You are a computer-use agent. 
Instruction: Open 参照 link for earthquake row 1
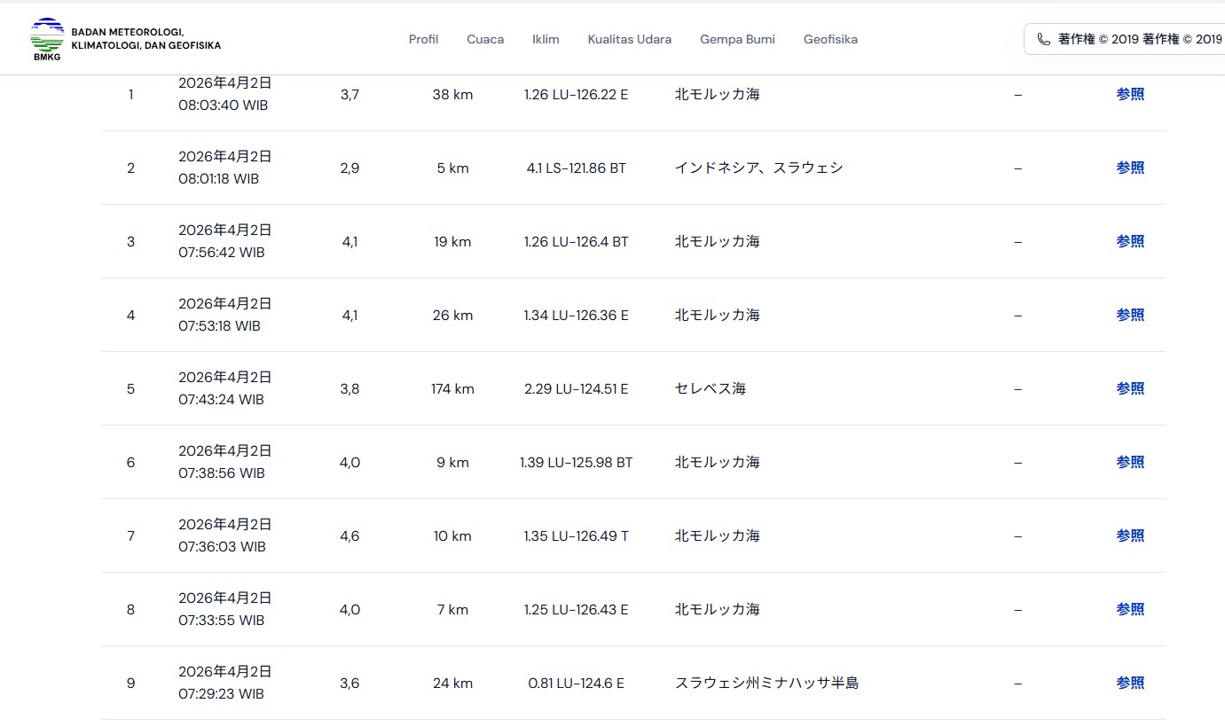1129,94
